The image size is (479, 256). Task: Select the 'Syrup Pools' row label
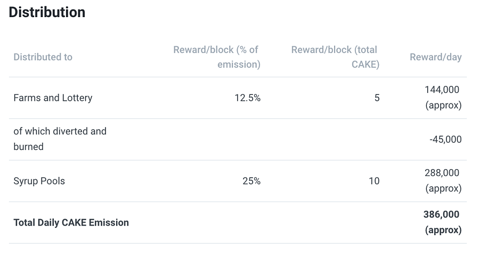coord(39,181)
